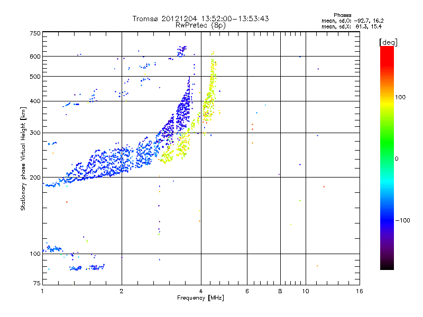
Task: Click the colorbar tick label '0'
Action: pyautogui.click(x=397, y=158)
